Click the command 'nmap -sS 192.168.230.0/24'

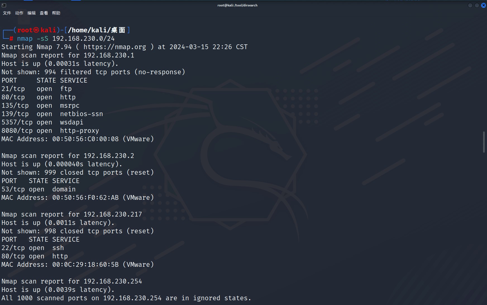[x=66, y=39]
